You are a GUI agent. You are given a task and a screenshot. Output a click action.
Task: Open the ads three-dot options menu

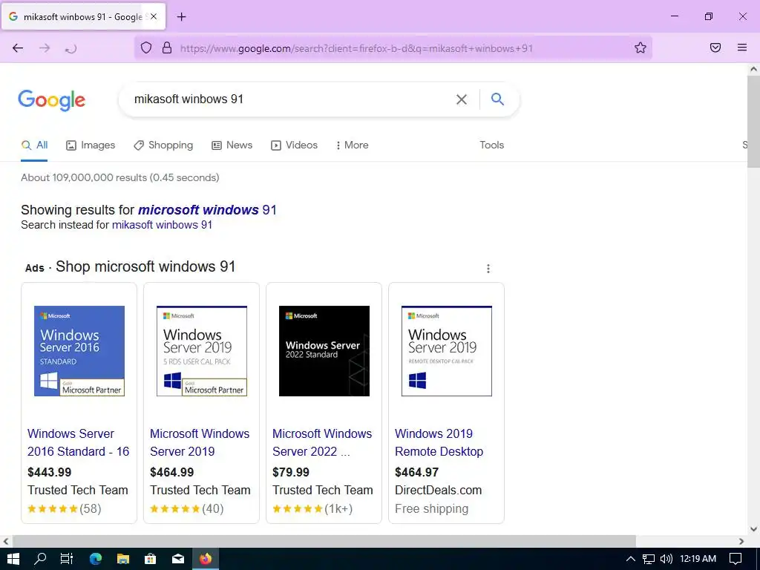click(488, 269)
